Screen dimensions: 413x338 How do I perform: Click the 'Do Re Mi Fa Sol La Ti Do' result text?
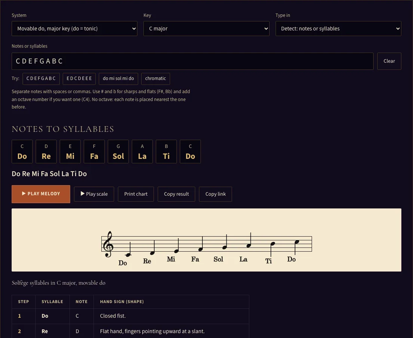click(x=49, y=174)
